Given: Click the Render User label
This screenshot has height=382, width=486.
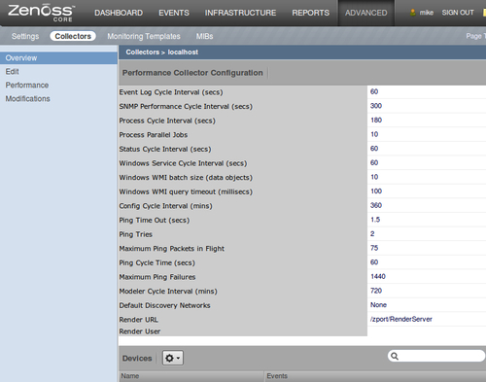Looking at the screenshot, I should 140,331.
